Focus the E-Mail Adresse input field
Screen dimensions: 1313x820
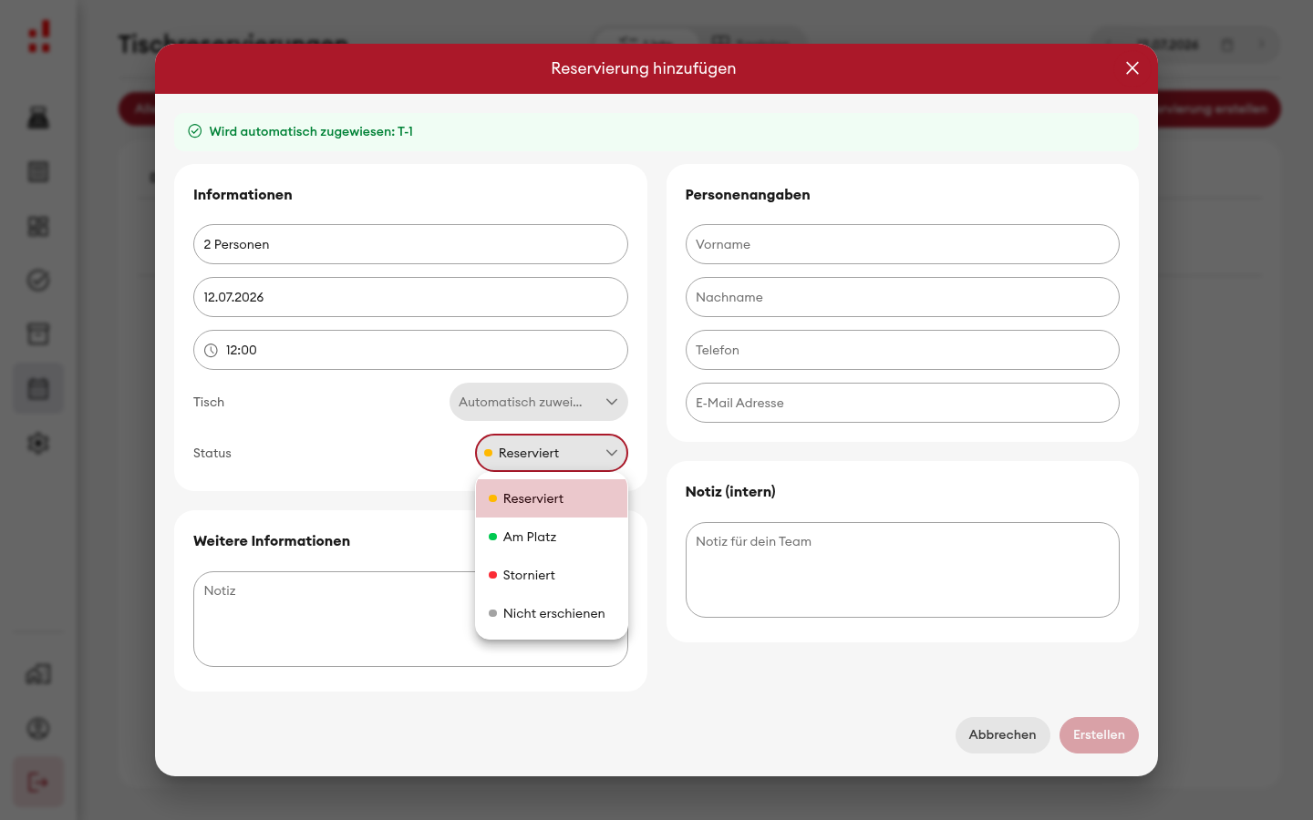[x=903, y=403]
